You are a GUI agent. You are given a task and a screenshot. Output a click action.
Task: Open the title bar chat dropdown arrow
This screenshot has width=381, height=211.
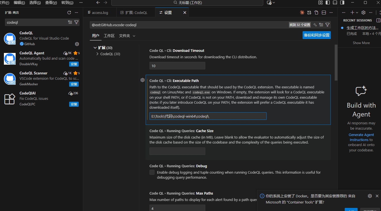point(274,3)
